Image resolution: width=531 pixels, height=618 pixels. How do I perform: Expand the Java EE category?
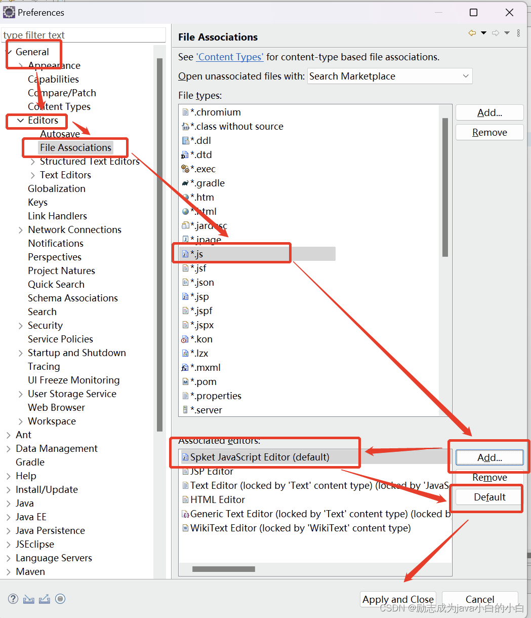tap(9, 517)
